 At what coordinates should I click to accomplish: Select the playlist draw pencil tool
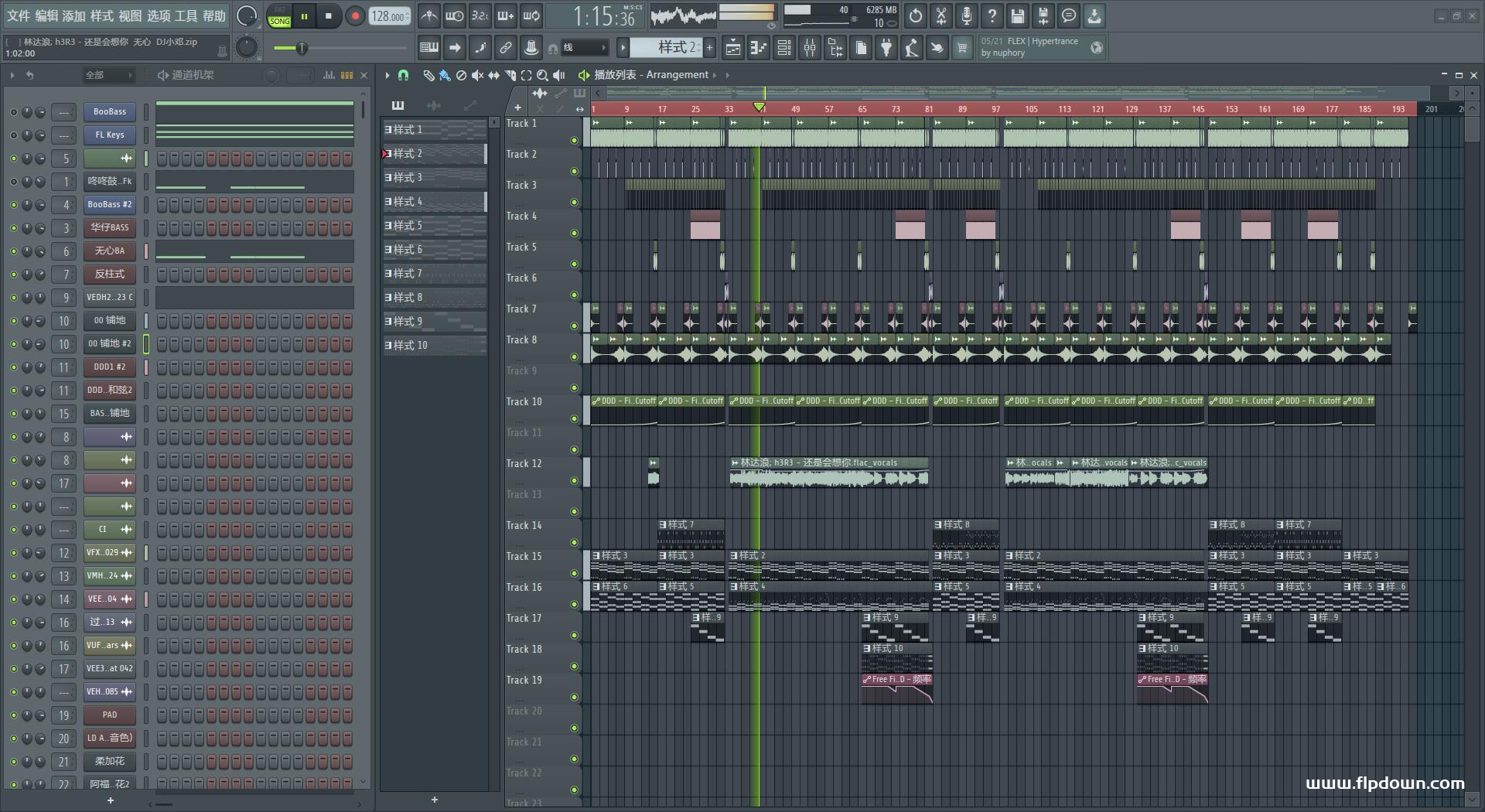428,75
